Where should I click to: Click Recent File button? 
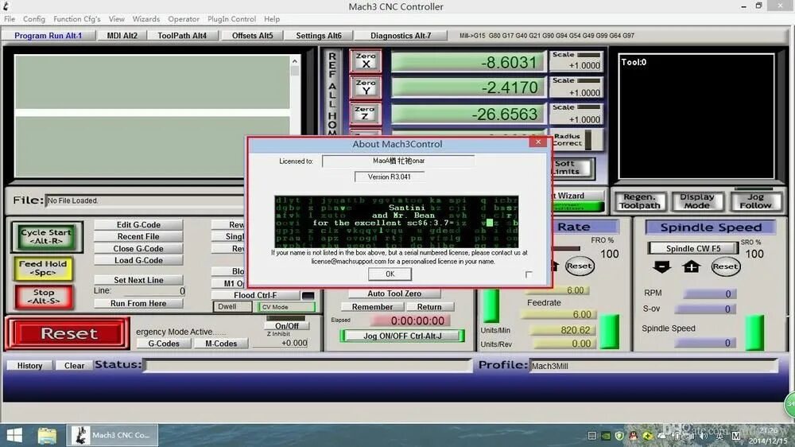click(138, 236)
